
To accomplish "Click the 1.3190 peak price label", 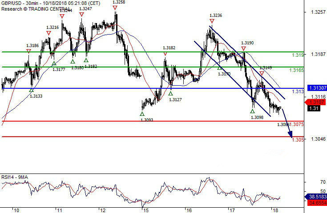I will pyautogui.click(x=247, y=43).
